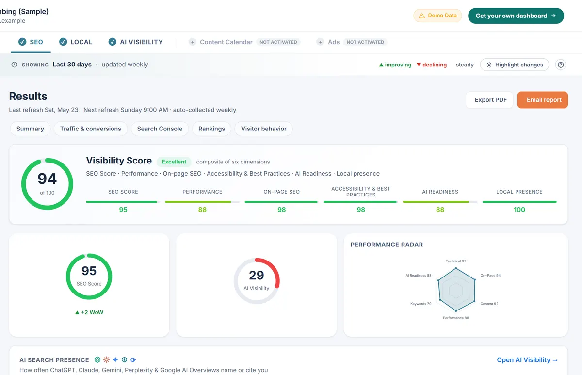Click the Google G icon
Screen dimensions: 582x375
133,360
